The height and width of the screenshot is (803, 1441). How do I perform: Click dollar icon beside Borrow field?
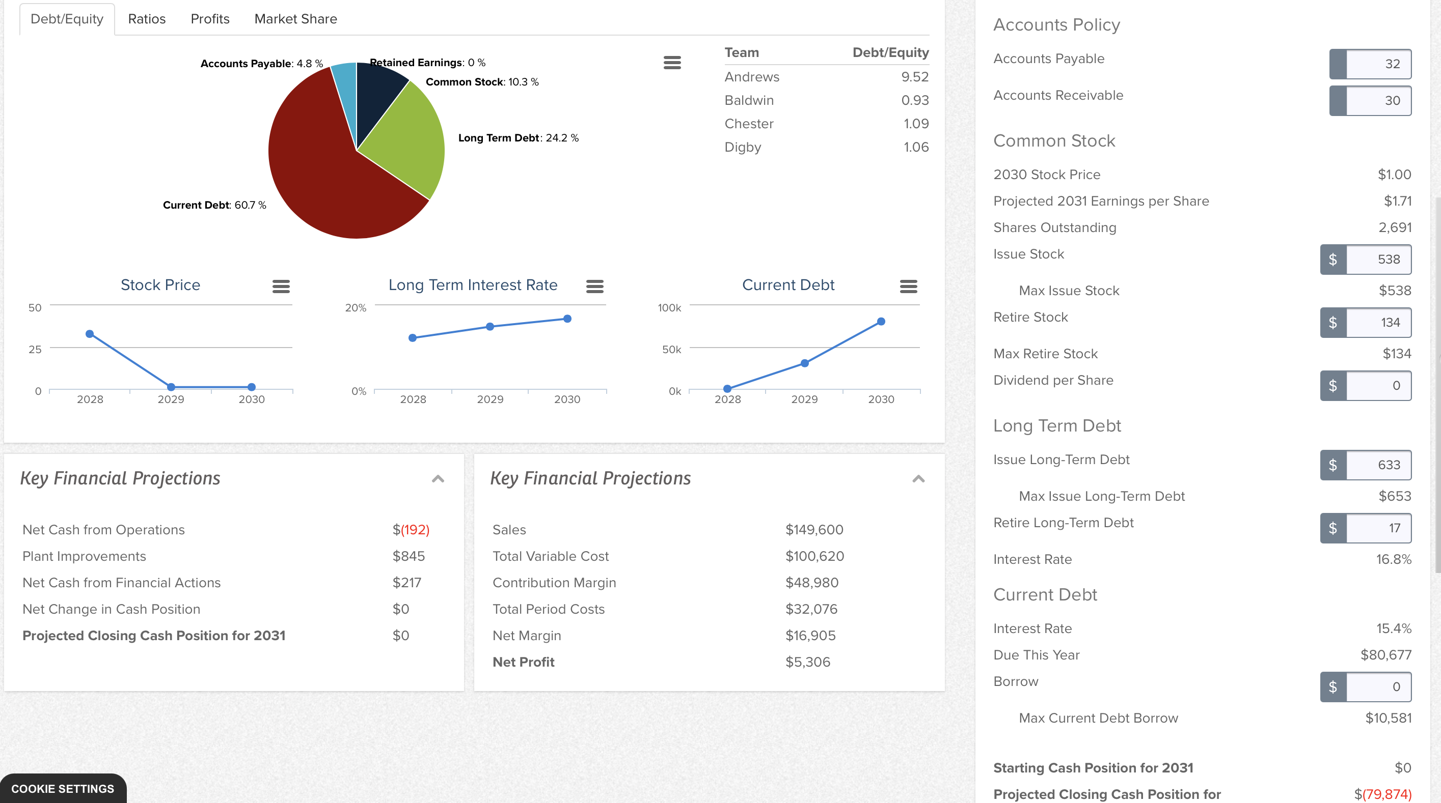coord(1333,687)
